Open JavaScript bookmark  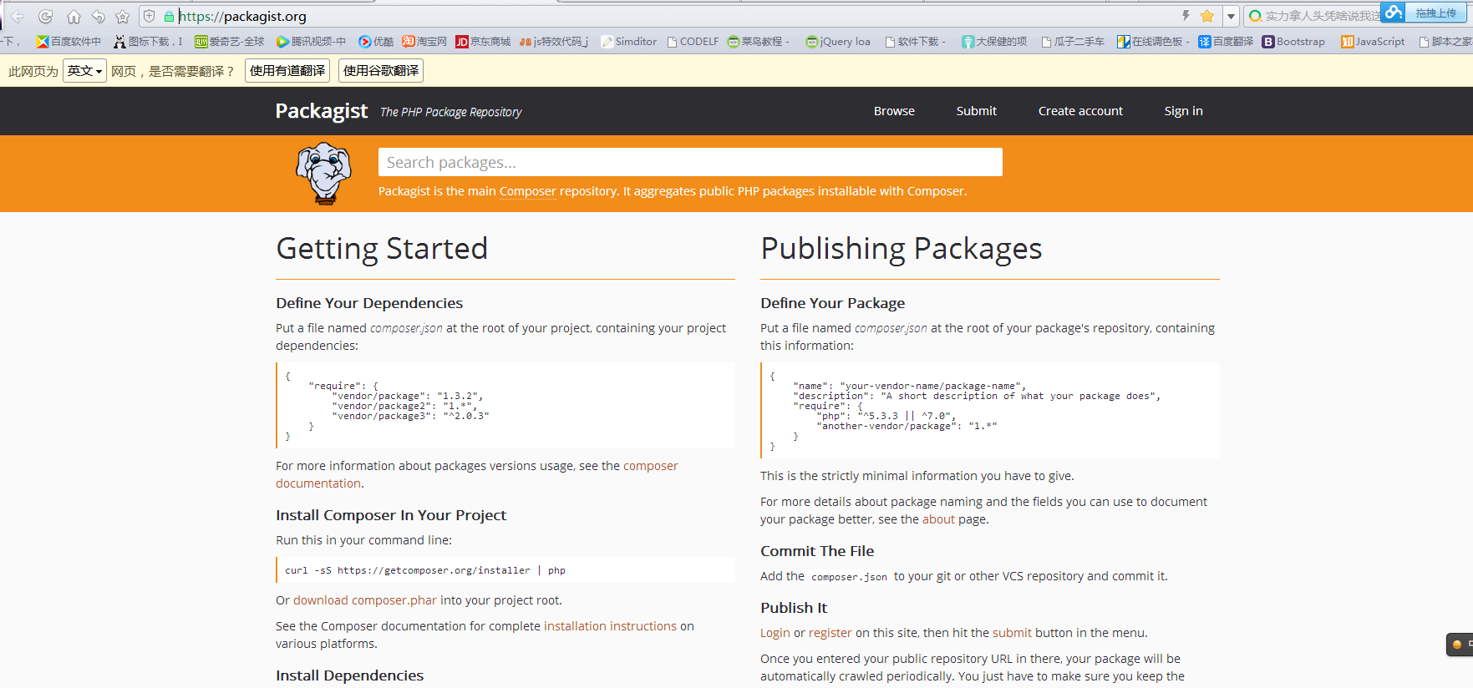pyautogui.click(x=1373, y=41)
